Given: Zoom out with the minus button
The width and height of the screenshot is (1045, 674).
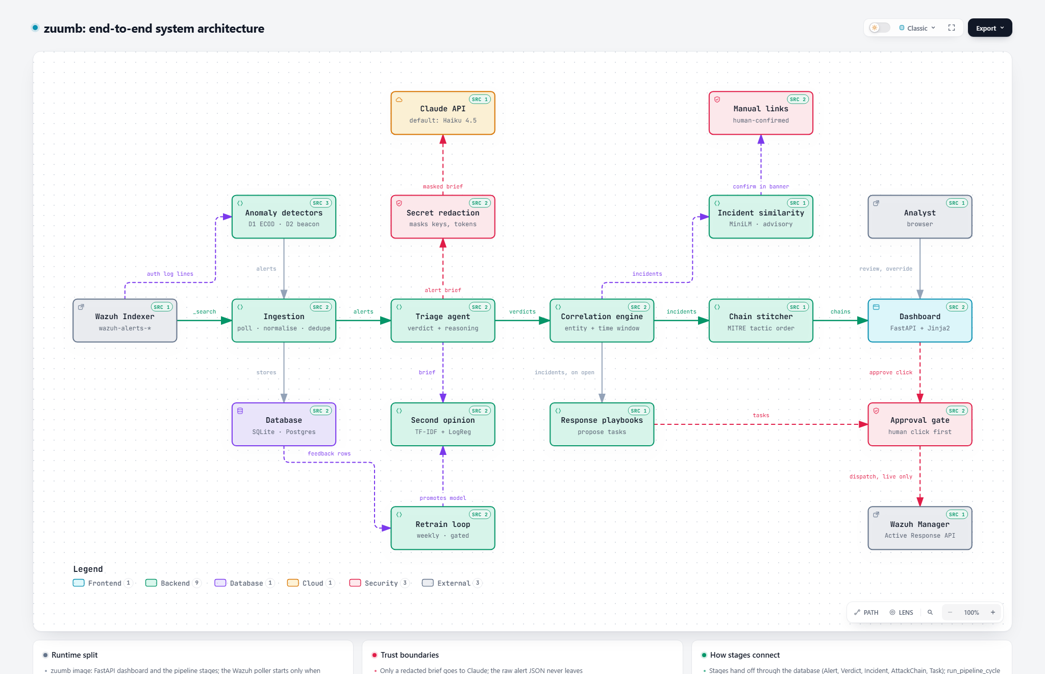Looking at the screenshot, I should [950, 612].
